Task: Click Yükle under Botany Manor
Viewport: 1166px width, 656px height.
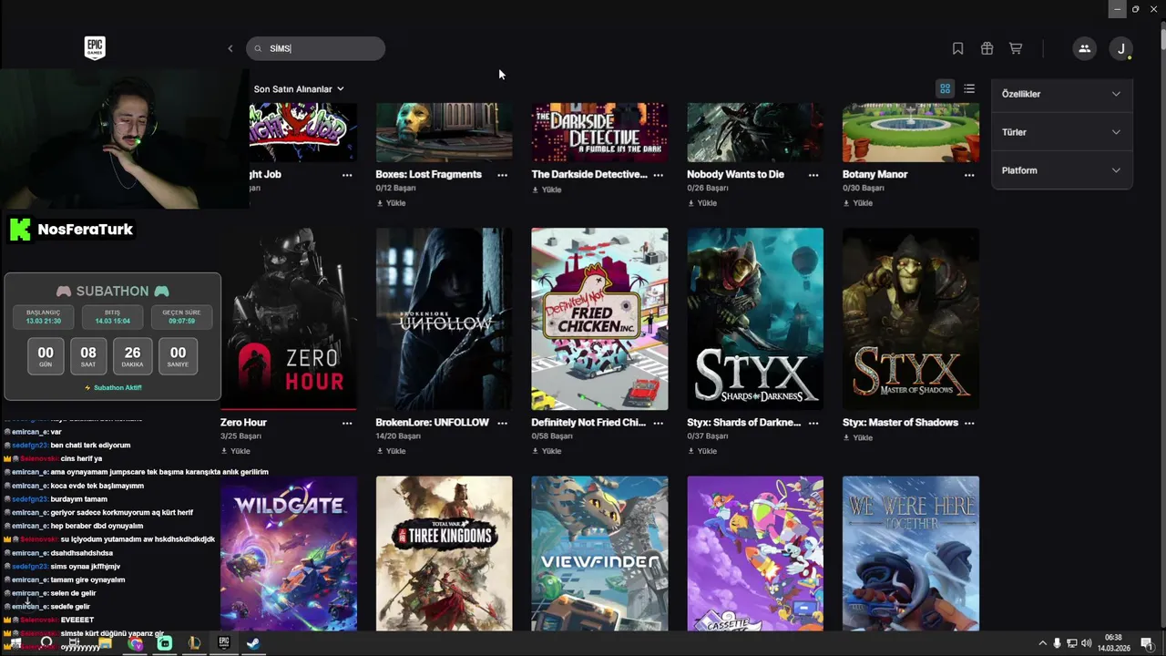Action: click(x=858, y=203)
